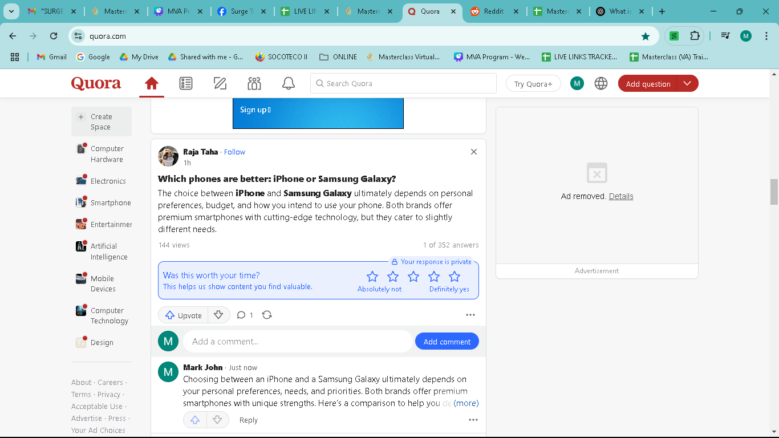Viewport: 779px width, 438px height.
Task: Follow Raja Taha
Action: click(234, 152)
